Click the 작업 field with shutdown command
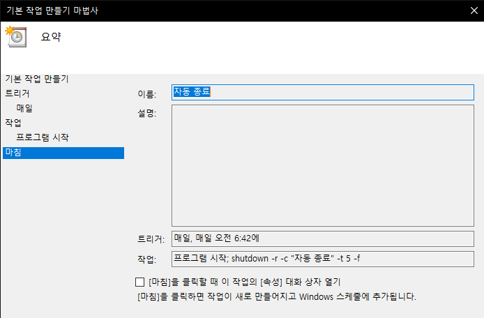 click(x=323, y=259)
